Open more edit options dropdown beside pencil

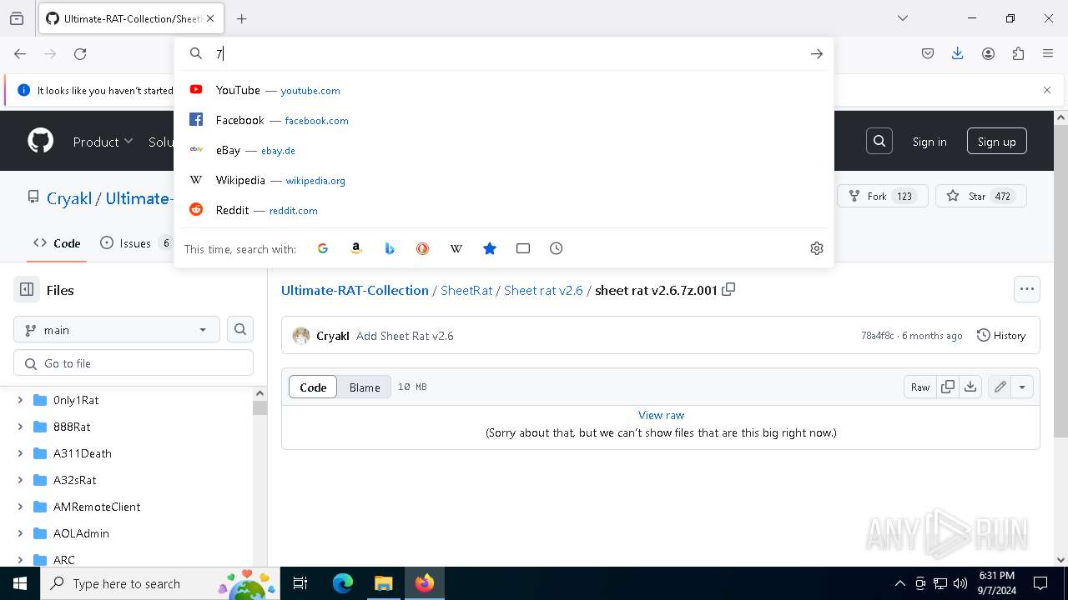pyautogui.click(x=1022, y=387)
